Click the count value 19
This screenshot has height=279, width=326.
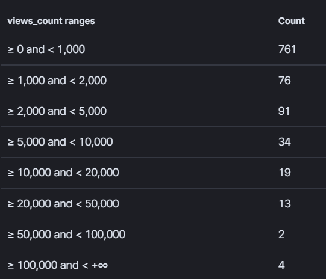[284, 173]
